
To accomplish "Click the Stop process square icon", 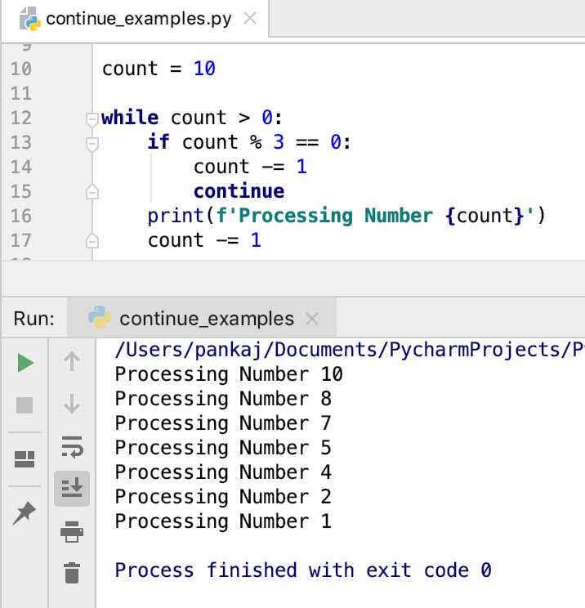I will coord(25,405).
